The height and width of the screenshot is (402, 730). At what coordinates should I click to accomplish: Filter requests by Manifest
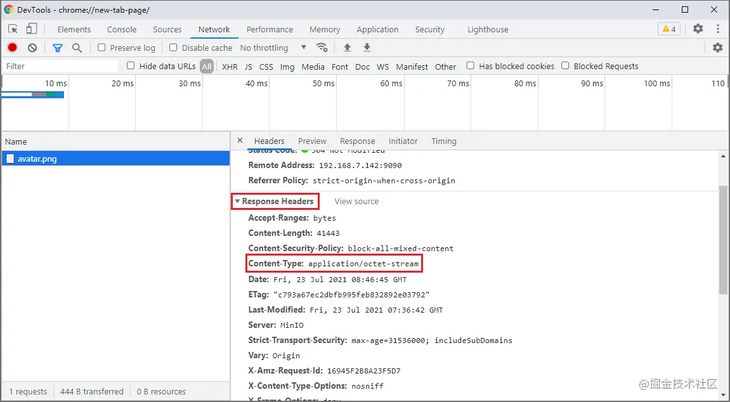(412, 67)
